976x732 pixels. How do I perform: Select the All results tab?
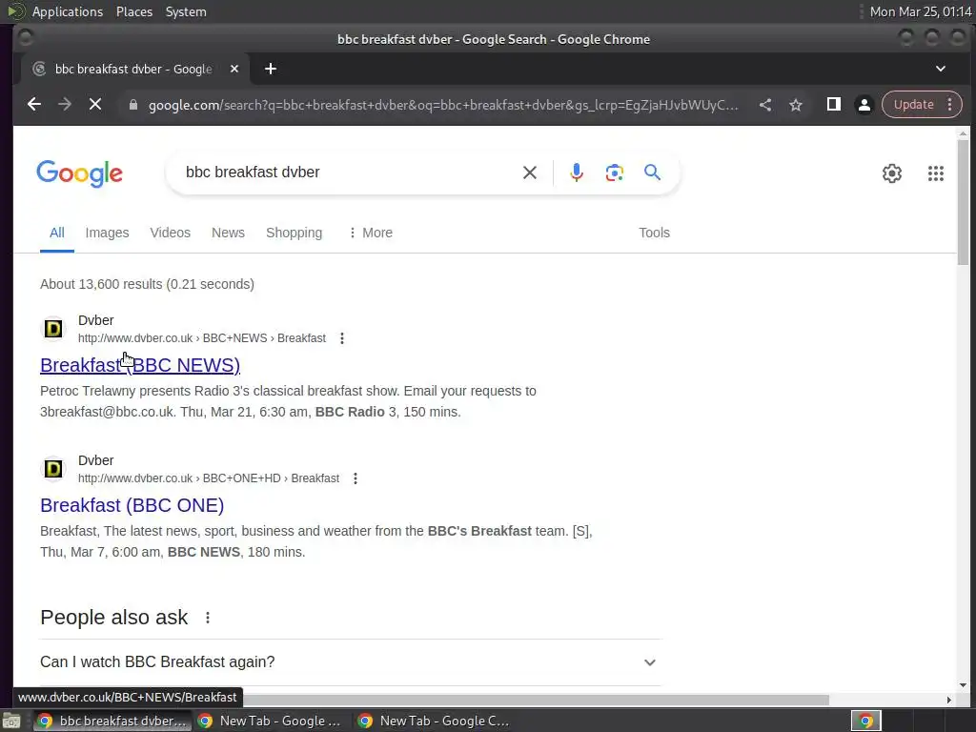click(x=56, y=233)
